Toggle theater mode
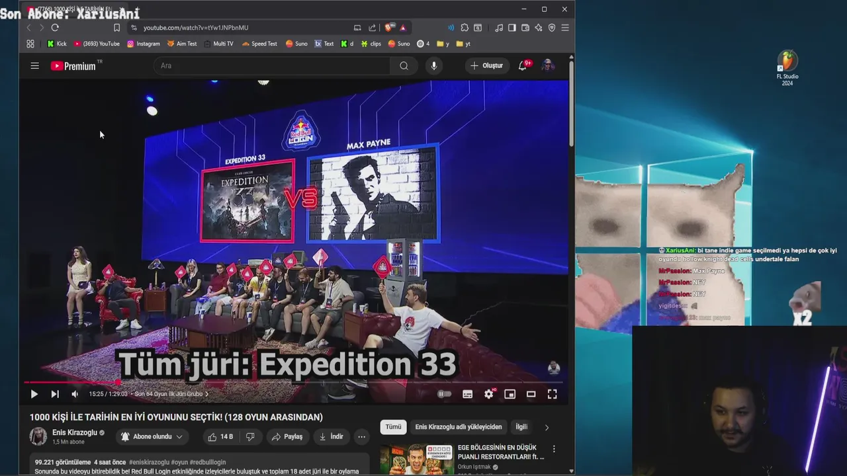Screen dimensions: 847x476 point(531,394)
